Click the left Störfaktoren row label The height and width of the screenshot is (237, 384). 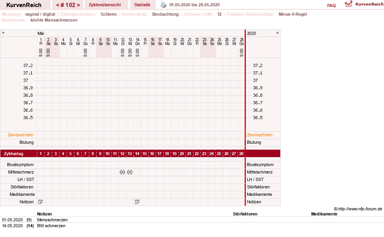coord(22,187)
